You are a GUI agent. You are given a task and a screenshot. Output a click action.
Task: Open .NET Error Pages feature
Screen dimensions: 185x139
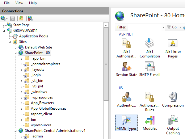pos(173,48)
